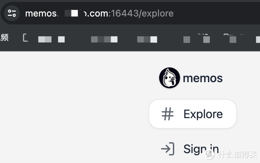260x163 pixels.
Task: Click the white Explore pill button background
Action: pyautogui.click(x=193, y=114)
